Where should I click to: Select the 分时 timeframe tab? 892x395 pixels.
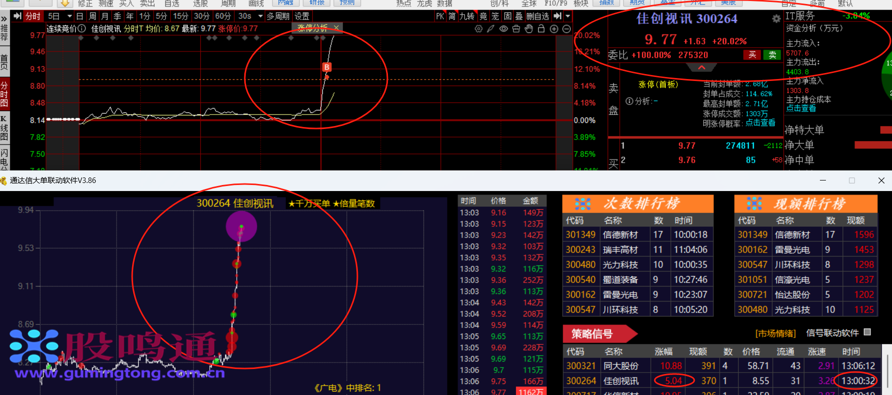33,16
